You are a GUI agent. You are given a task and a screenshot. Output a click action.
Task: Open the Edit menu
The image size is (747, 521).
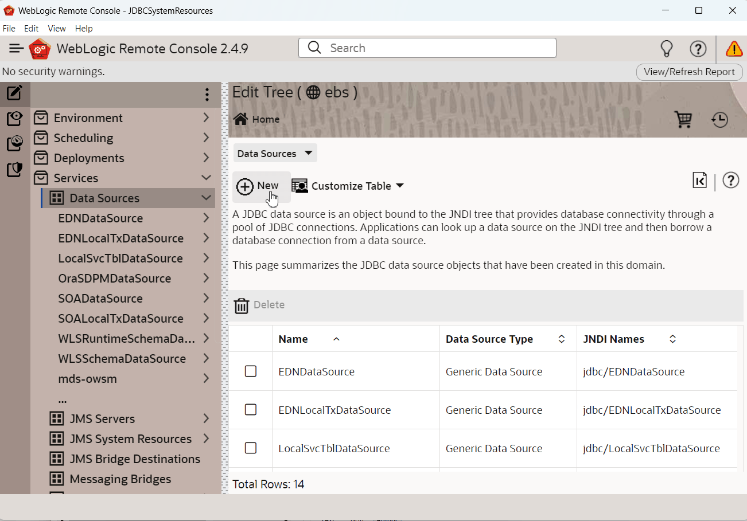click(32, 29)
